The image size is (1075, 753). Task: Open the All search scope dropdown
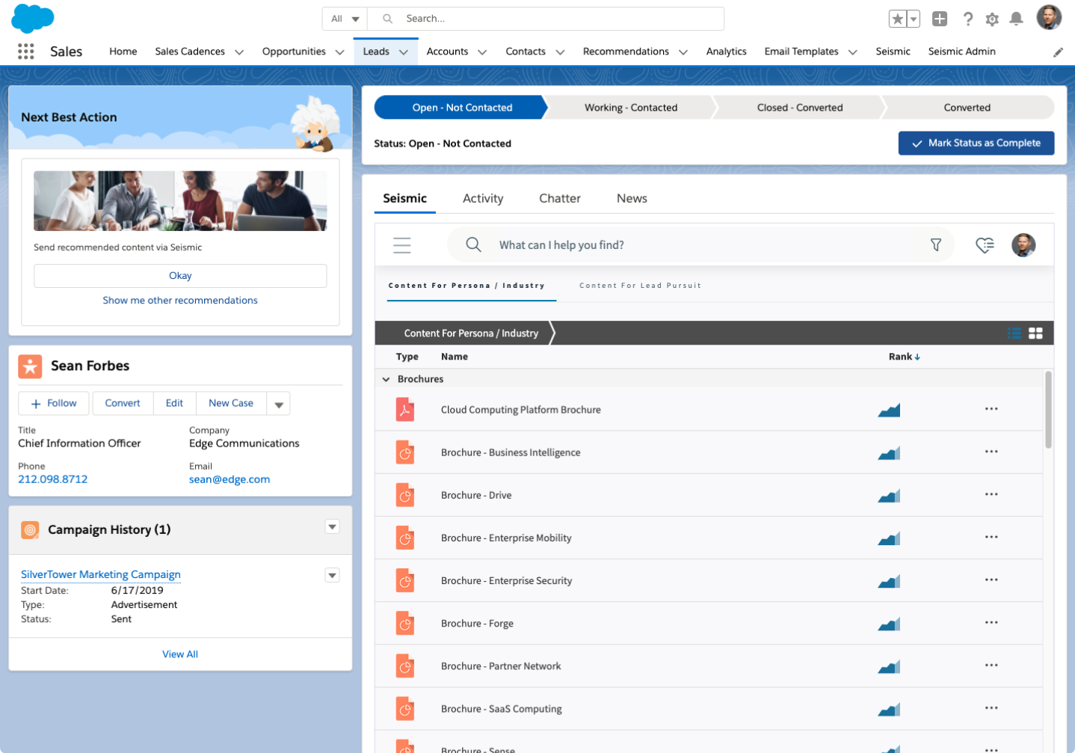345,19
